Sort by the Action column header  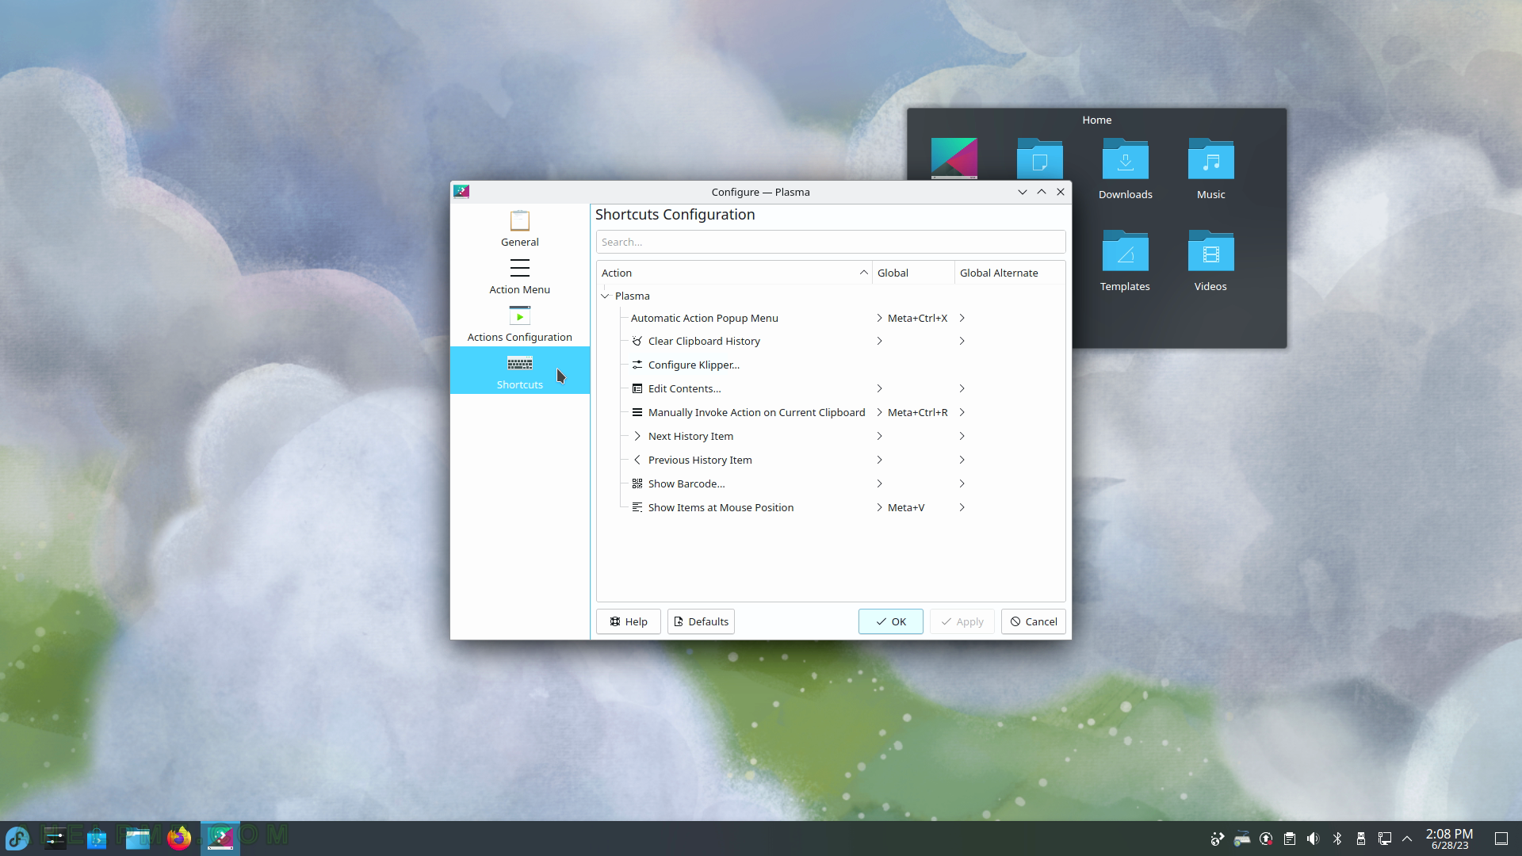(x=733, y=273)
